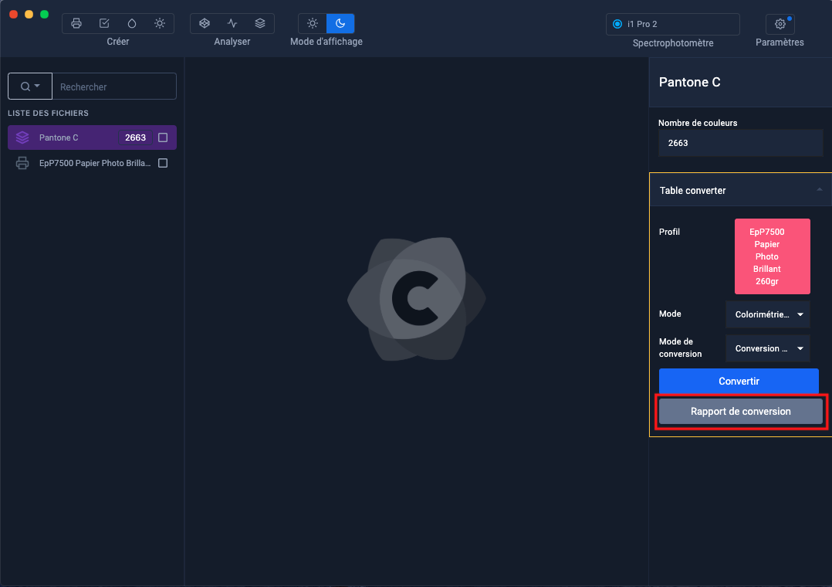Open the pulse curve icon in Analyser

(232, 23)
